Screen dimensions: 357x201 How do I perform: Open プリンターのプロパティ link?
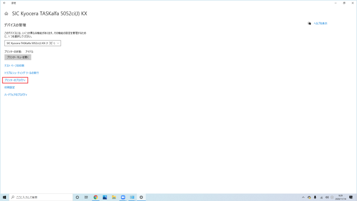[x=15, y=80]
